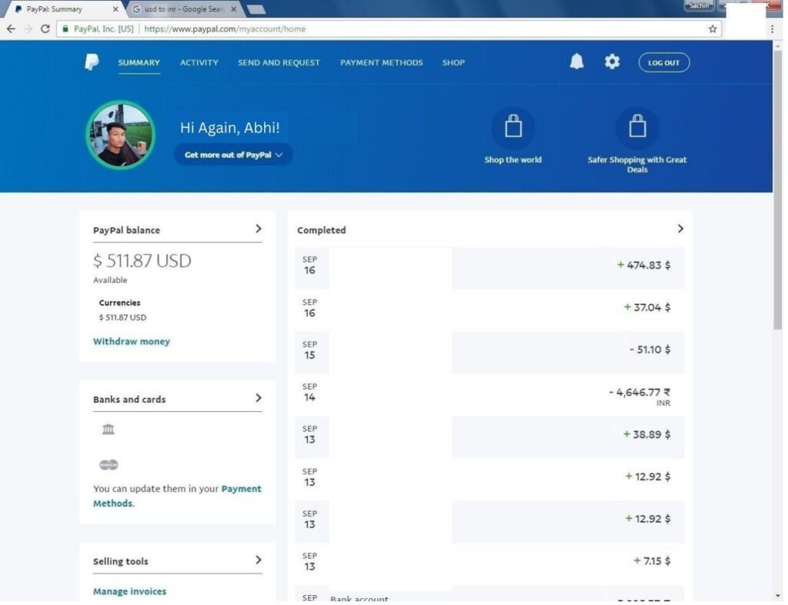Go to the Summary menu item
Screen dimensions: 788x605
[139, 63]
